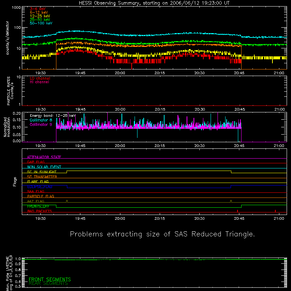Click the 0.15 tick on the modulation axis
291x291 pixels.
[x=17, y=120]
